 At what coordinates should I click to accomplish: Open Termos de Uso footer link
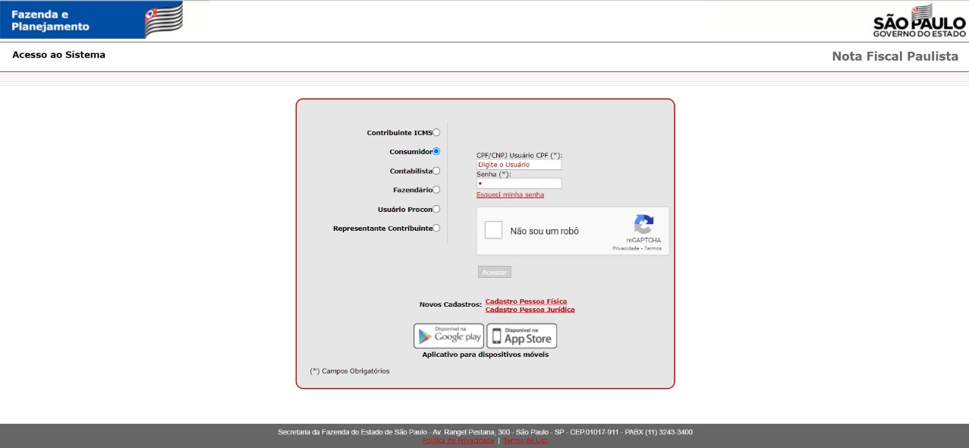pos(525,440)
